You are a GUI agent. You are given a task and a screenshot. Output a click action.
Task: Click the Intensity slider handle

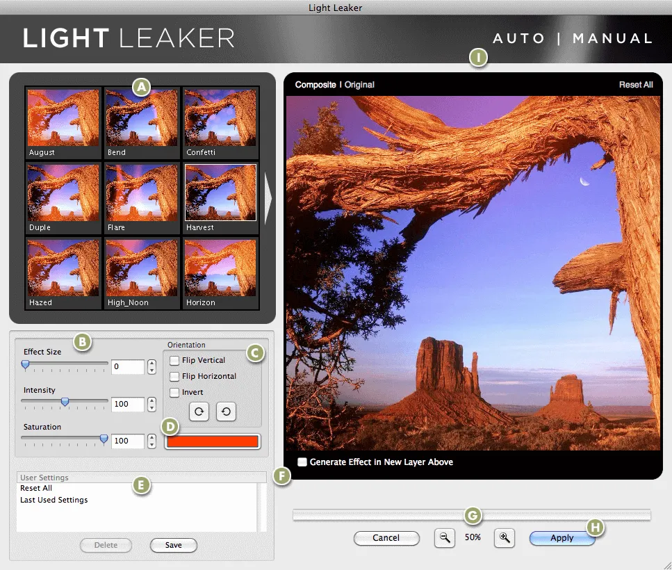click(65, 403)
